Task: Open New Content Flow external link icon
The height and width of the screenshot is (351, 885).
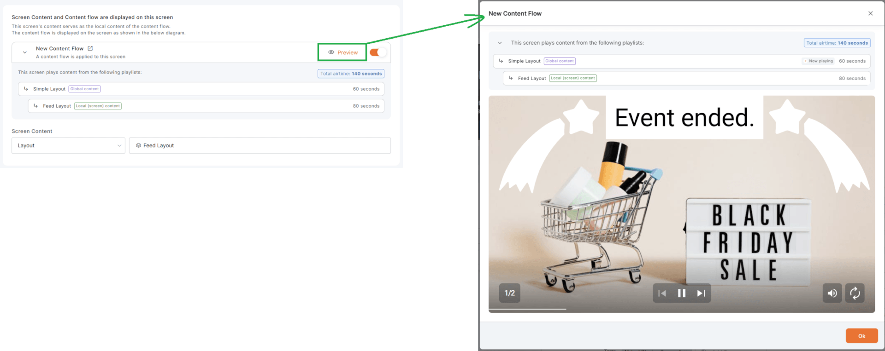Action: tap(90, 48)
